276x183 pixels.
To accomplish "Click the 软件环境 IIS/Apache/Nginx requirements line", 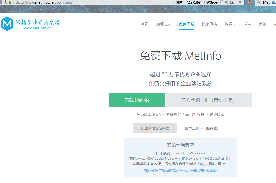I will coord(180,158).
